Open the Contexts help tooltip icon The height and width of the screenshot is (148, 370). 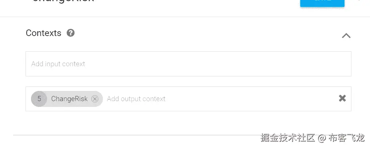tap(71, 33)
